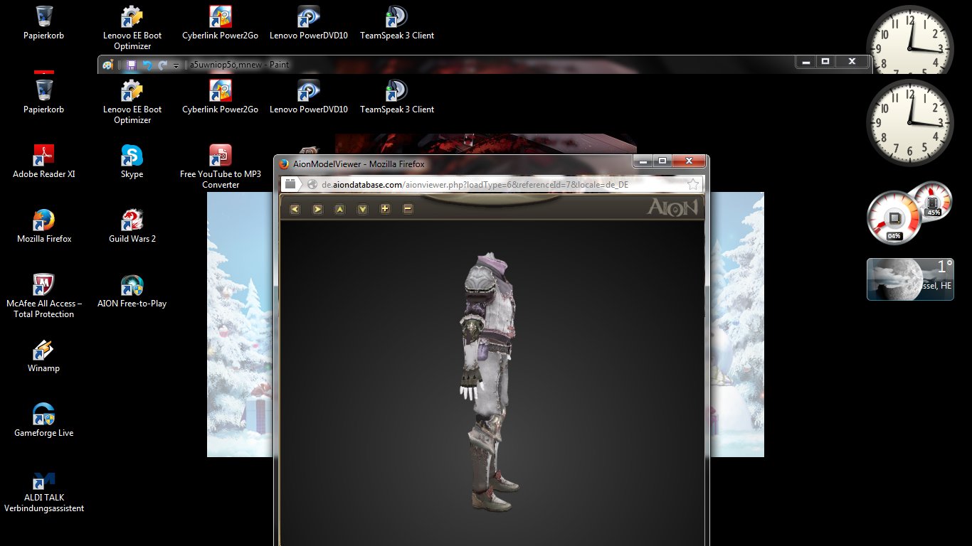Image resolution: width=972 pixels, height=546 pixels.
Task: Select the Lenovo EE Boot Optimizer icon above Paint's title bar
Action: tap(132, 28)
